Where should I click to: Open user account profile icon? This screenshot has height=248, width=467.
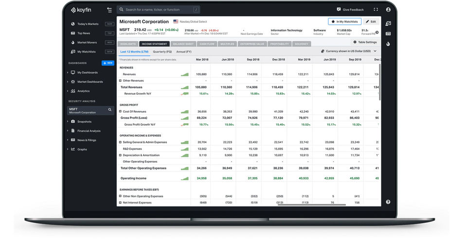click(388, 10)
